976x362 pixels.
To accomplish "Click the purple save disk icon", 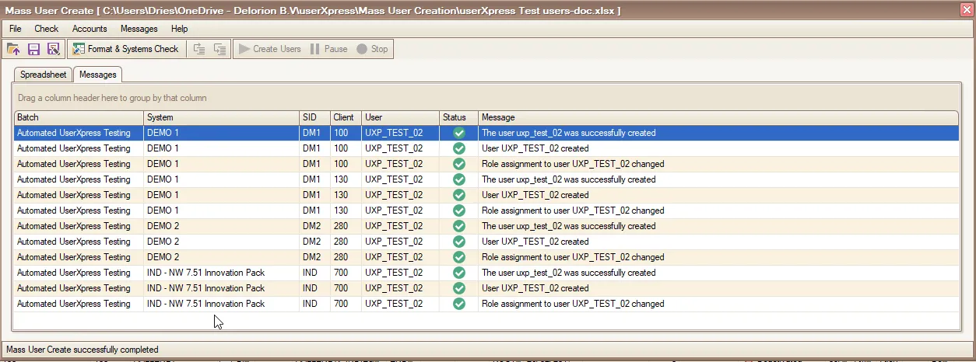I will [x=33, y=49].
